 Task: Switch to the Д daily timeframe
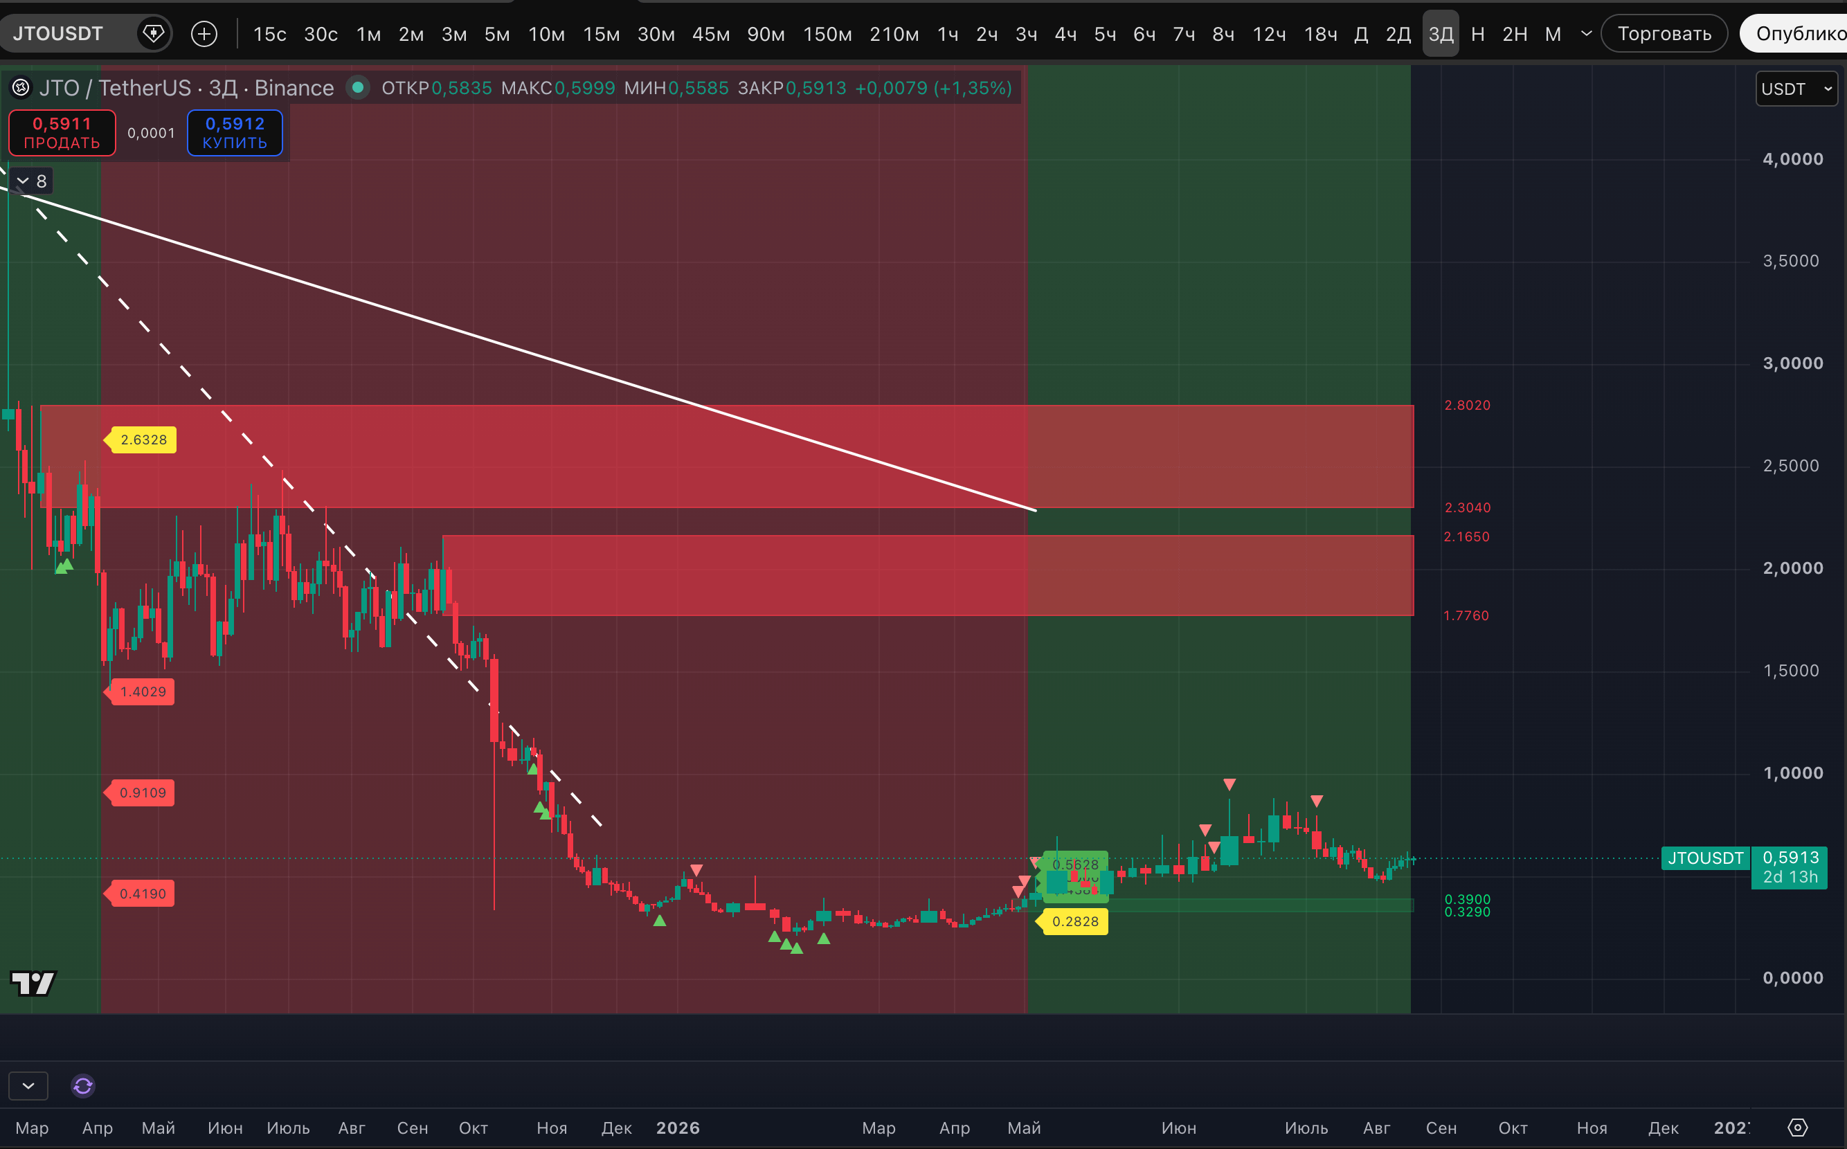[x=1361, y=34]
